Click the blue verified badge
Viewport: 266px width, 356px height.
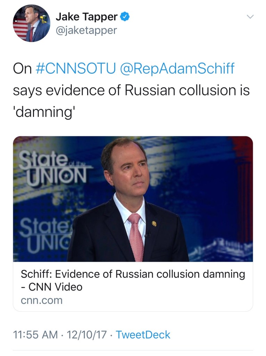tap(125, 16)
